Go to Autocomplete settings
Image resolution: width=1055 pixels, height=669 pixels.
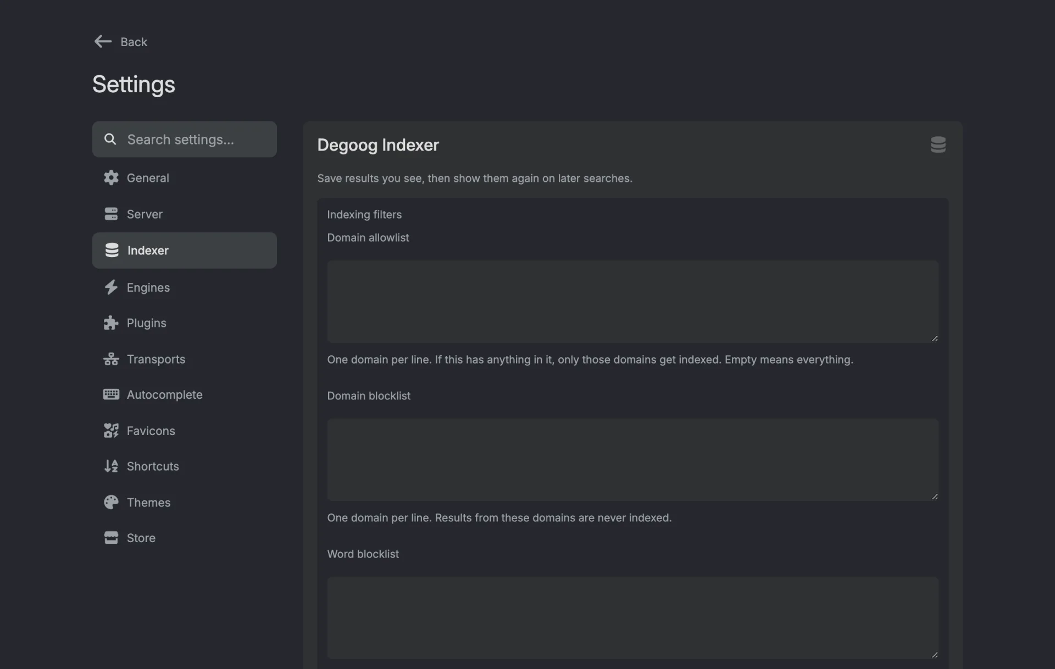tap(185, 394)
